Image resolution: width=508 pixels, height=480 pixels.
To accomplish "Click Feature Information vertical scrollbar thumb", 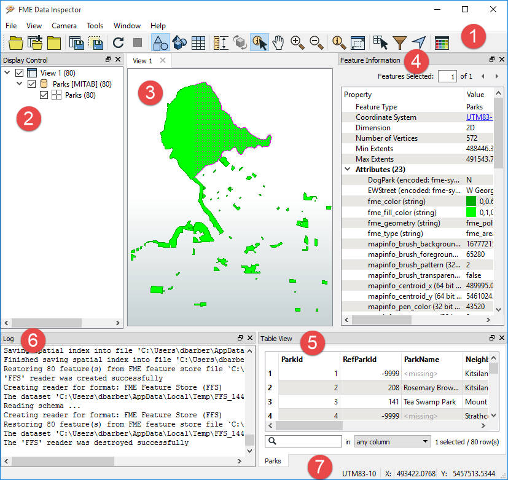I will point(498,133).
